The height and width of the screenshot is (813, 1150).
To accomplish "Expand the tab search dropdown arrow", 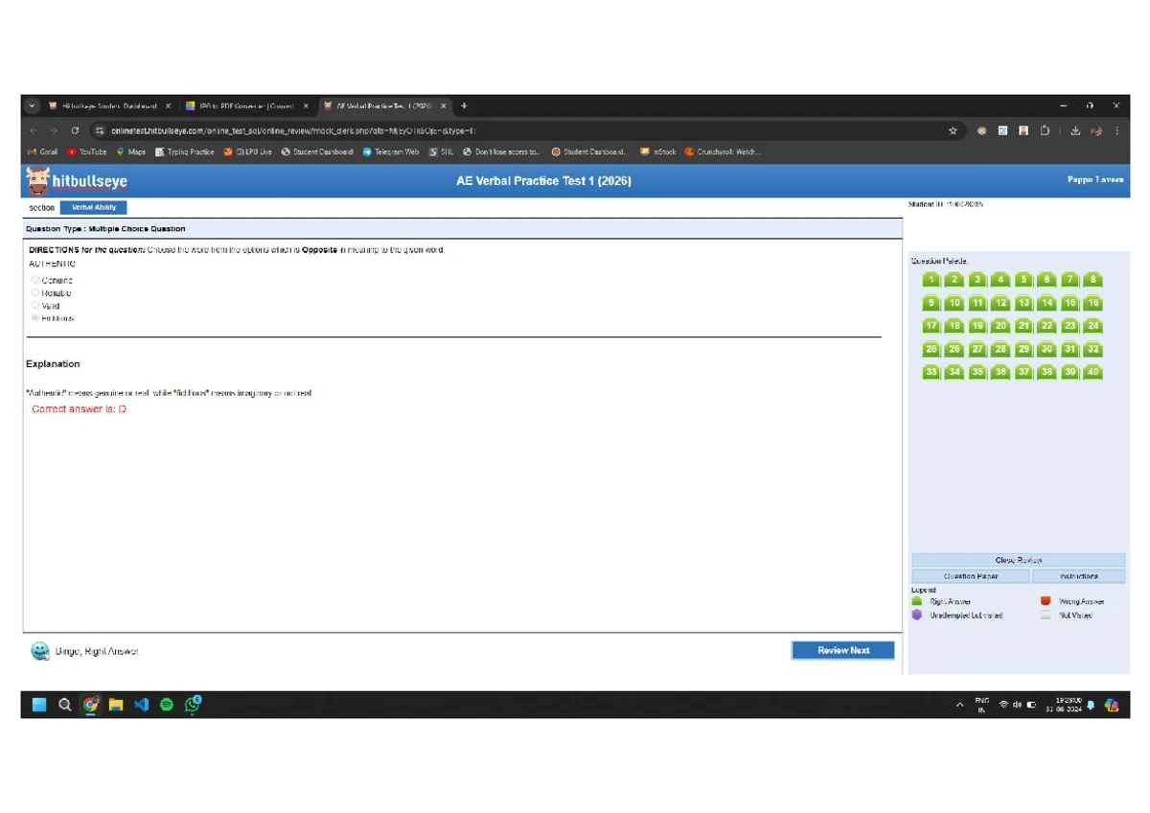I will [x=32, y=106].
